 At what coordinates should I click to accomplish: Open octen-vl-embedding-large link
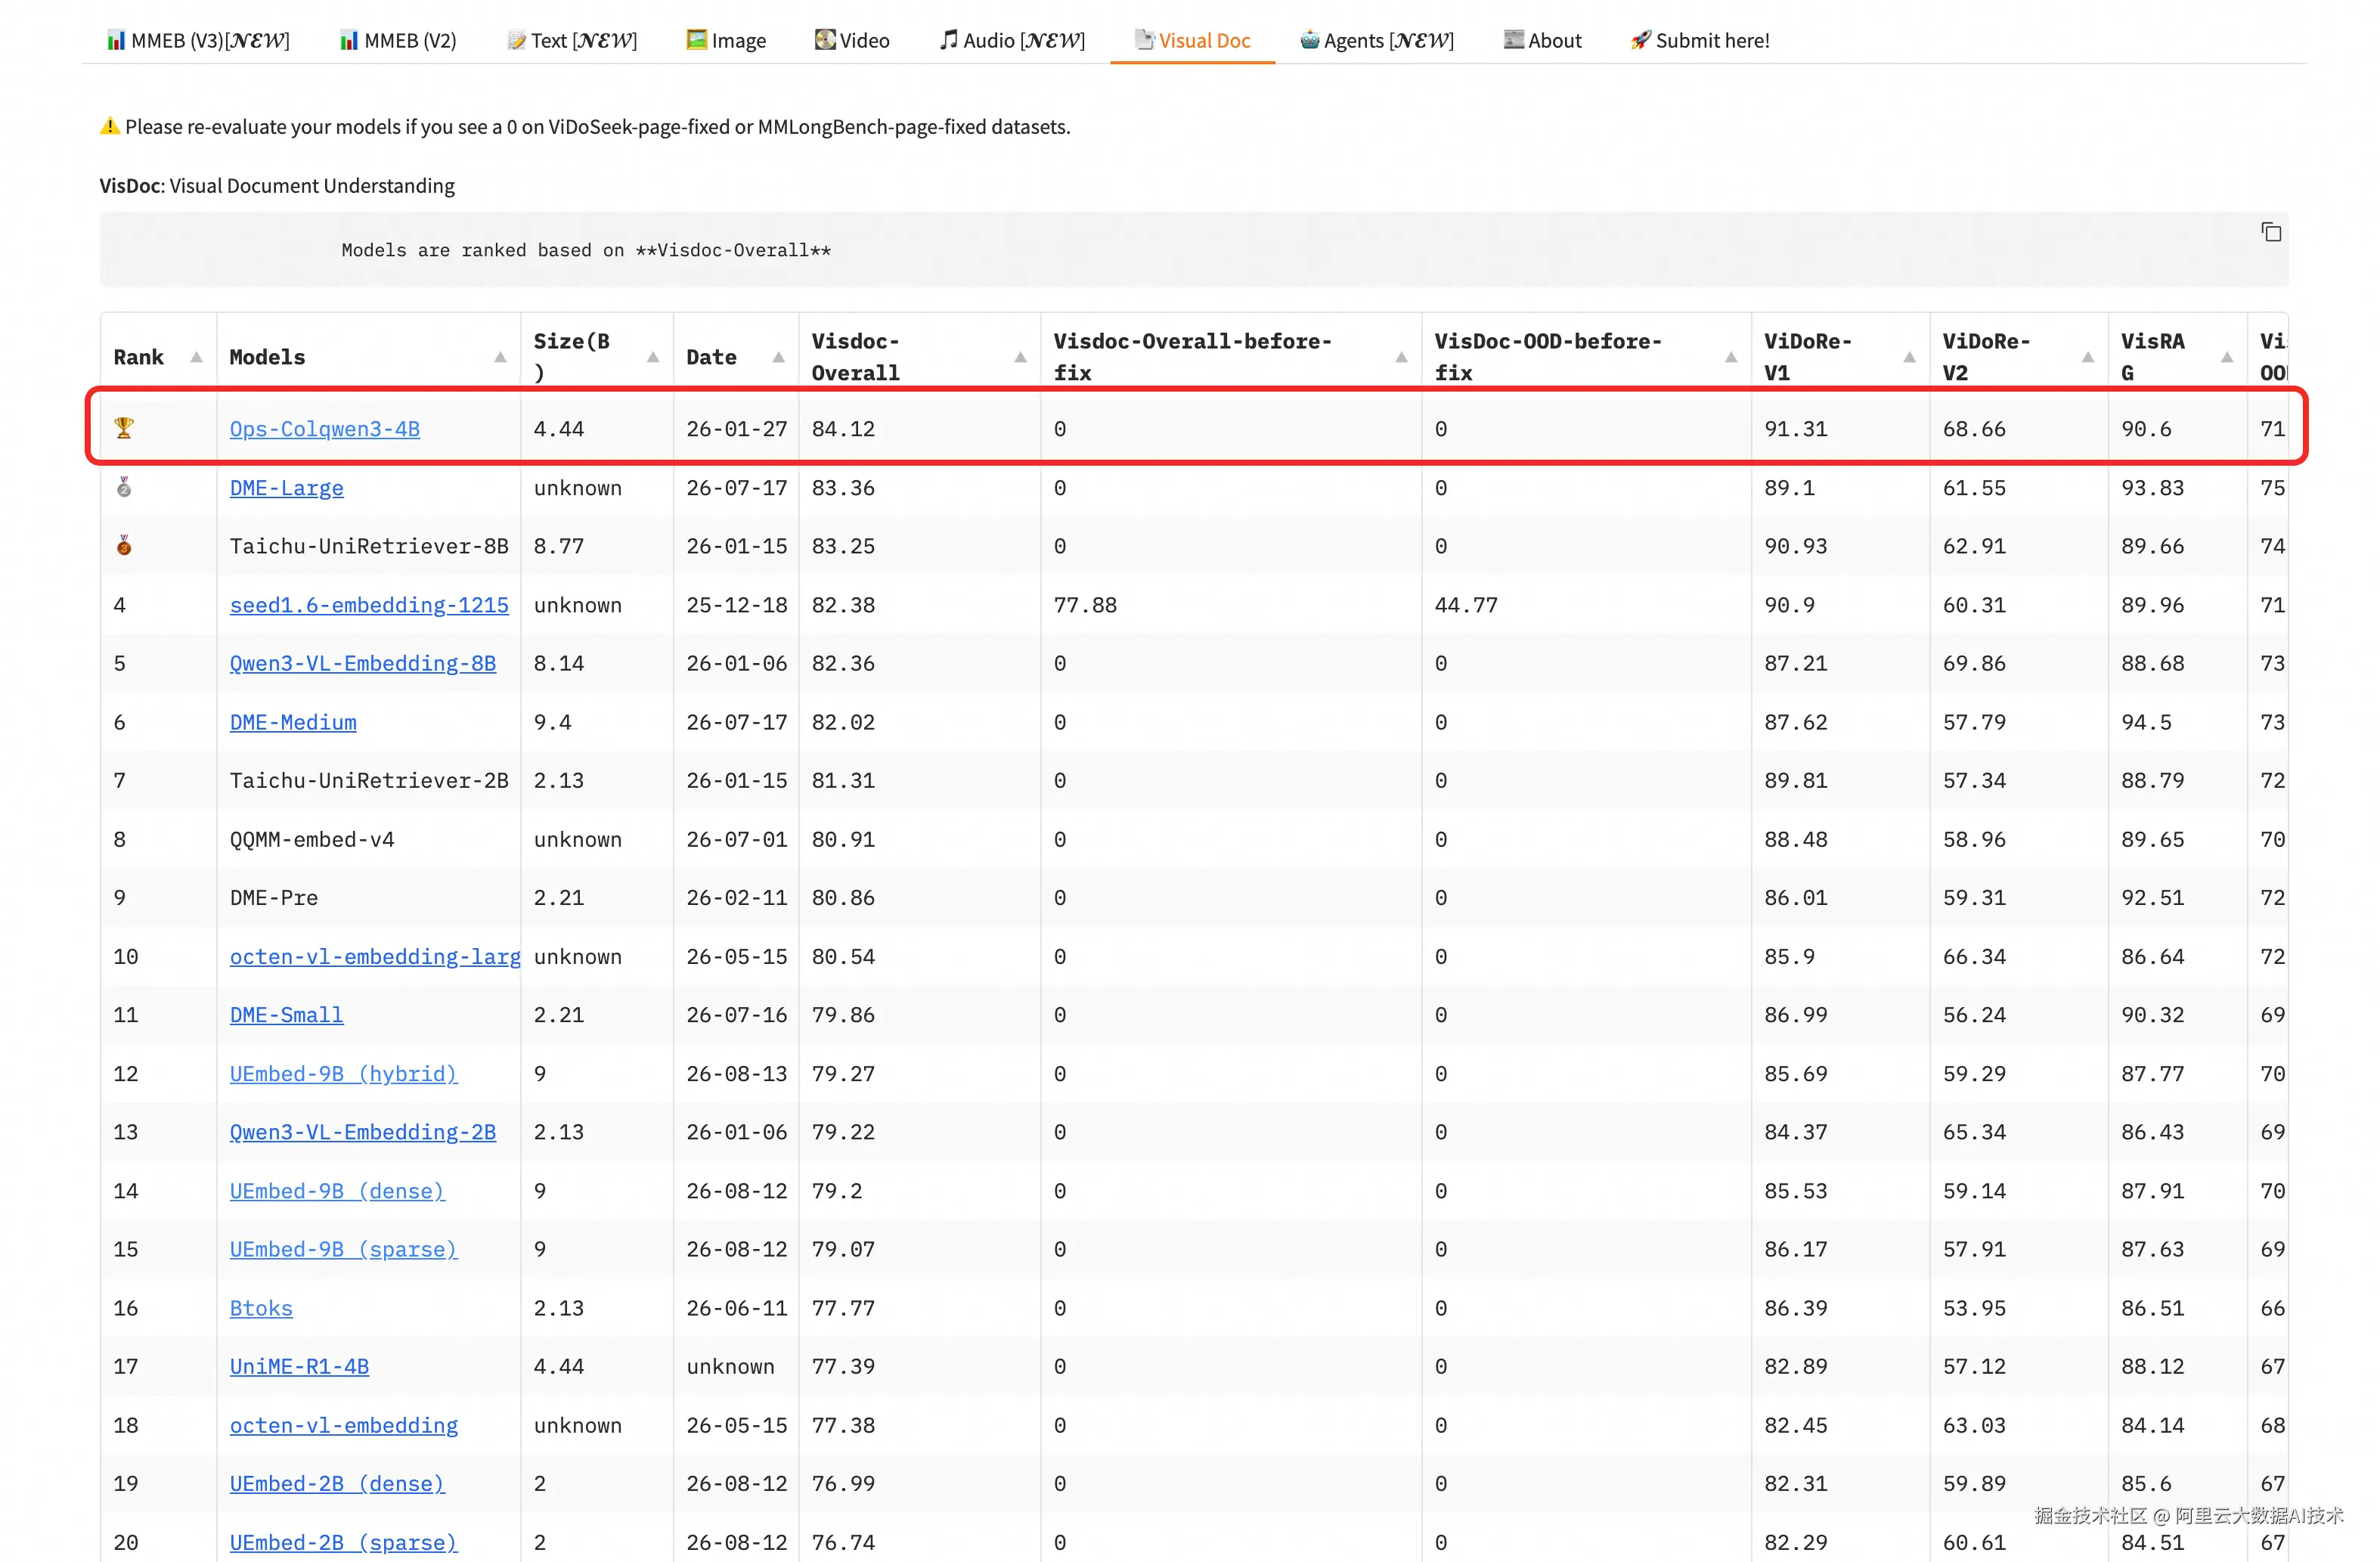[375, 956]
